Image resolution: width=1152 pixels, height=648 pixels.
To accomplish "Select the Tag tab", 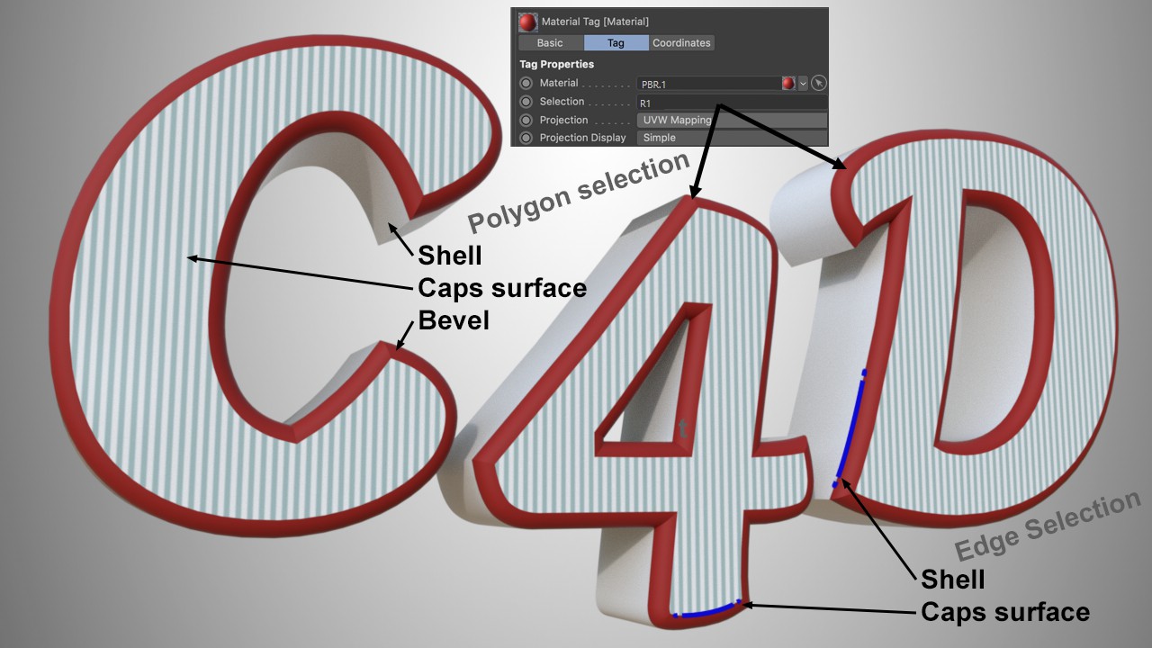I will point(616,42).
